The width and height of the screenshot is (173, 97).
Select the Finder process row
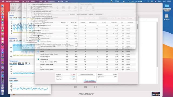[x=86, y=51]
